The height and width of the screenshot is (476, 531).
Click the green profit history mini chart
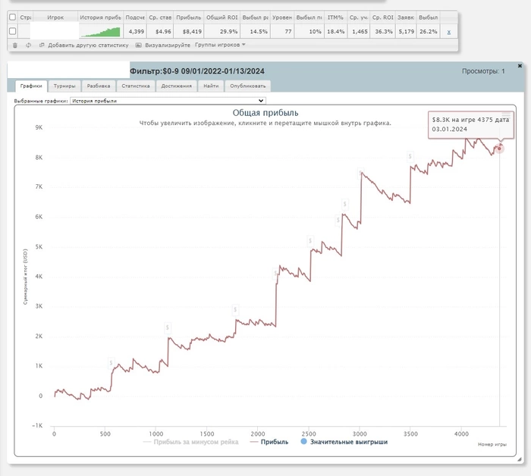point(101,32)
